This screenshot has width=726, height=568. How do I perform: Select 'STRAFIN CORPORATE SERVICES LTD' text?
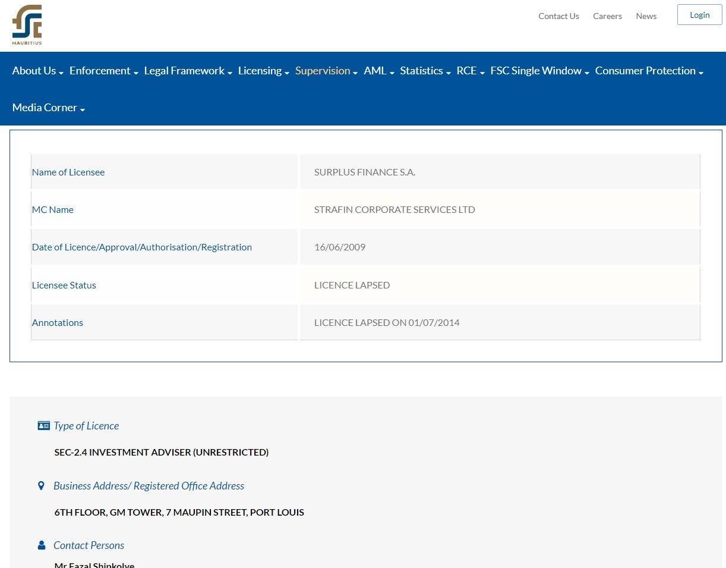394,210
